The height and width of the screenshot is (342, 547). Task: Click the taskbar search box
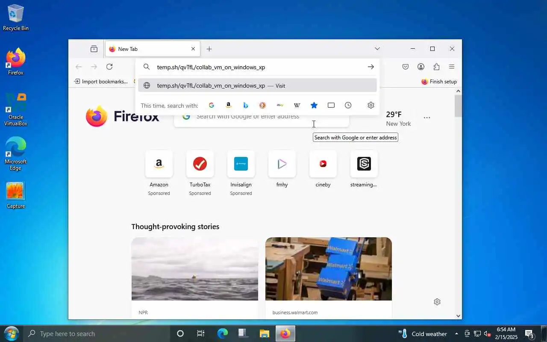coord(97,334)
